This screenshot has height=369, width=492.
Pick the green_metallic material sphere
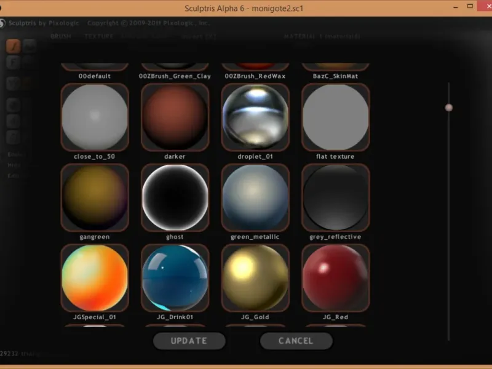click(255, 197)
